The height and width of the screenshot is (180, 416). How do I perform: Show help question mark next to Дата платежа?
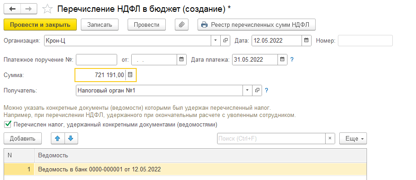(x=292, y=59)
